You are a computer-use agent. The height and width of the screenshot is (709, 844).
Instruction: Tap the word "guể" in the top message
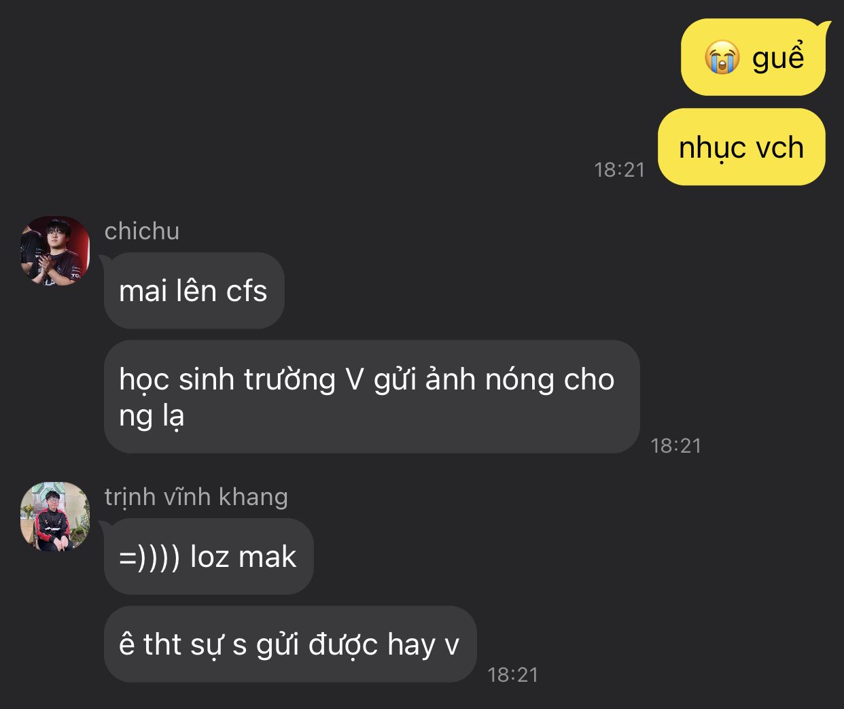pos(778,56)
